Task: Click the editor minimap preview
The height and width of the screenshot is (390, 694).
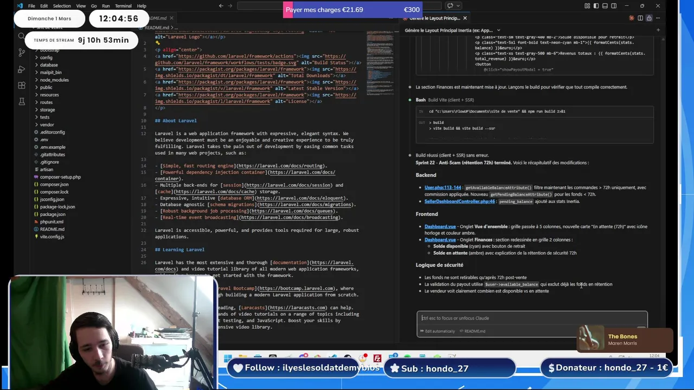Action: tap(380, 62)
